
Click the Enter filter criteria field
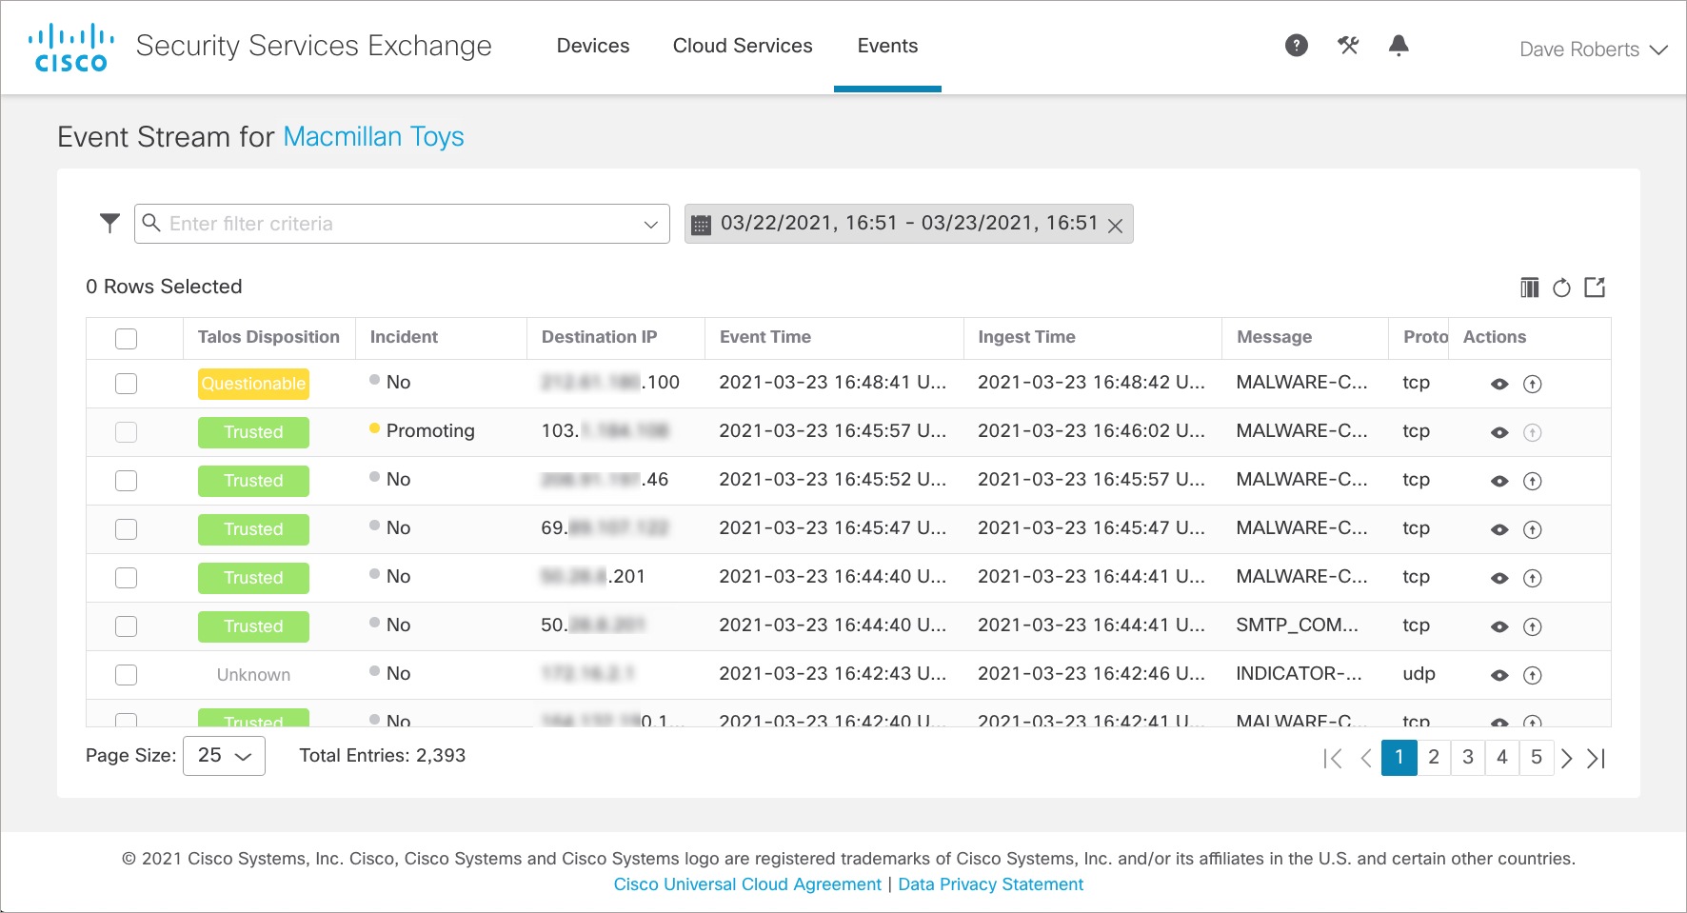(402, 224)
